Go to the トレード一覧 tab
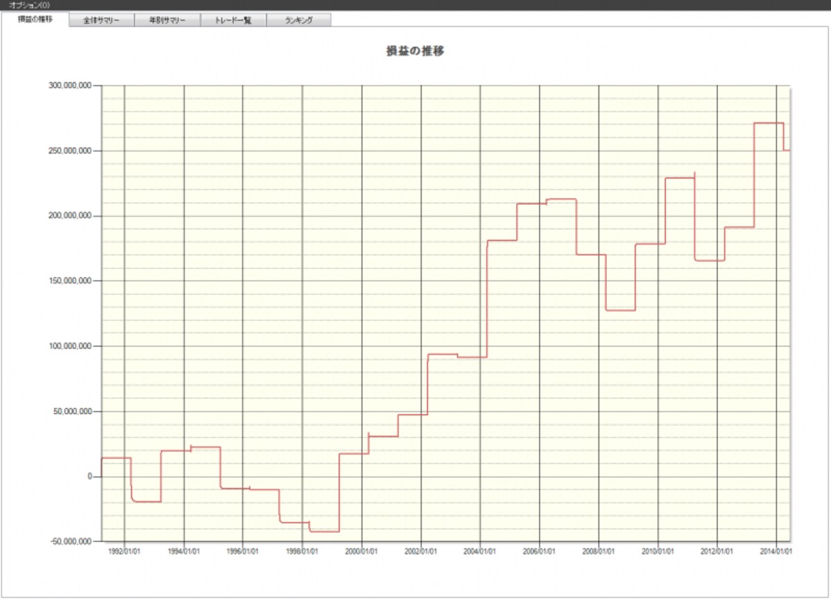 pyautogui.click(x=233, y=20)
